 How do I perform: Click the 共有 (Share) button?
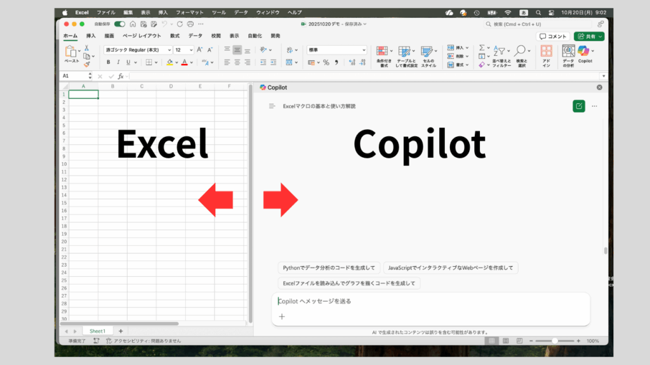pyautogui.click(x=588, y=36)
